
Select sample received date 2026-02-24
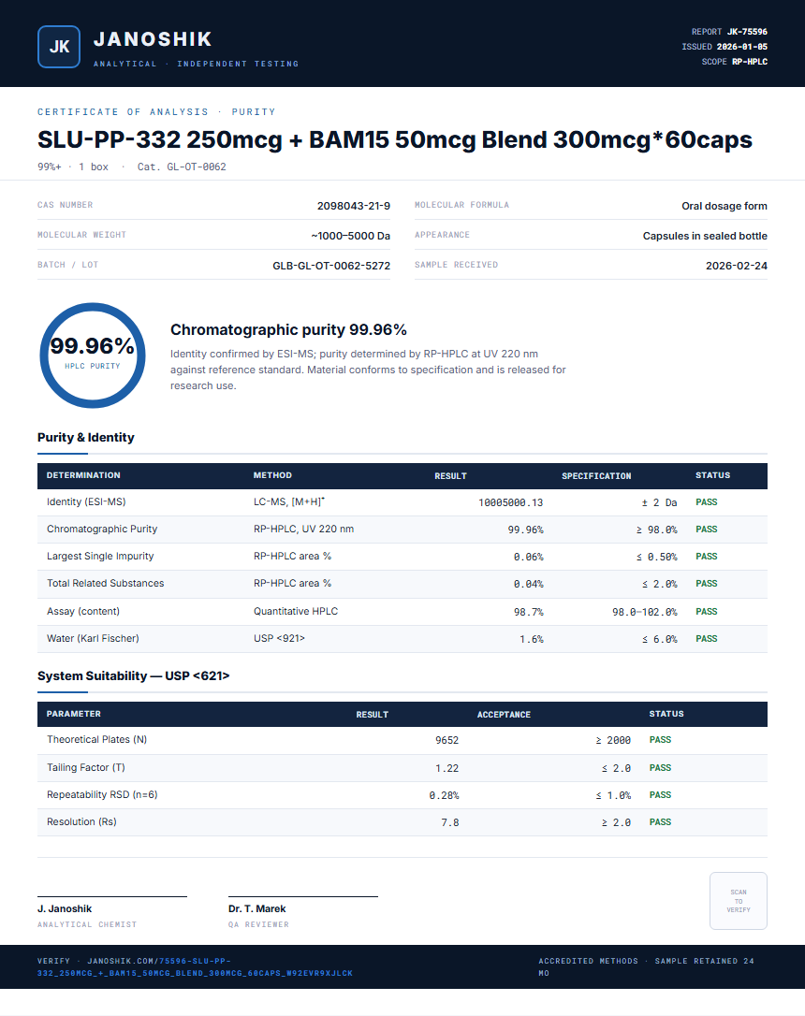click(x=737, y=266)
